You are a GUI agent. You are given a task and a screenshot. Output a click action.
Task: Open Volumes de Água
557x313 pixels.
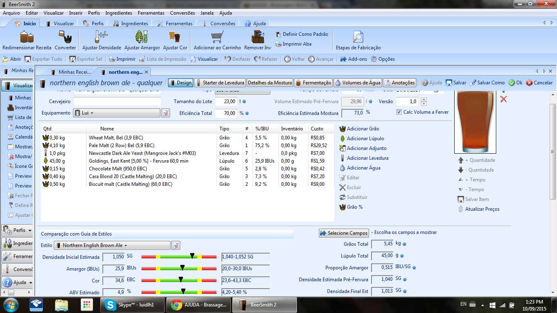pyautogui.click(x=358, y=83)
